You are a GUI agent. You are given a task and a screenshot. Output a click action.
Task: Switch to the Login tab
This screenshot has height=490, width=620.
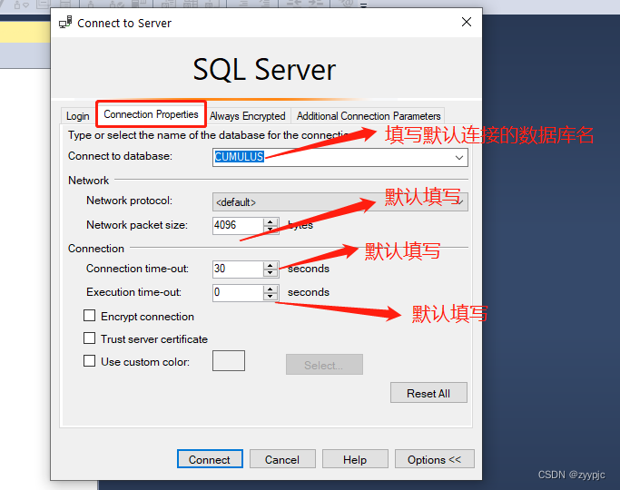click(x=77, y=116)
